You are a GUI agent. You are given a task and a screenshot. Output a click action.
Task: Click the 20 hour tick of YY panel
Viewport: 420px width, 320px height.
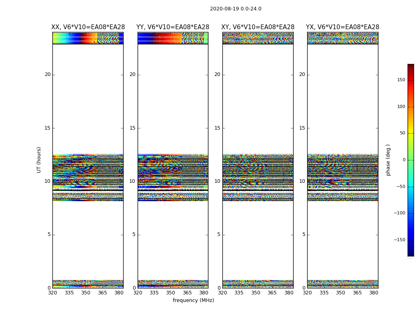pos(132,74)
